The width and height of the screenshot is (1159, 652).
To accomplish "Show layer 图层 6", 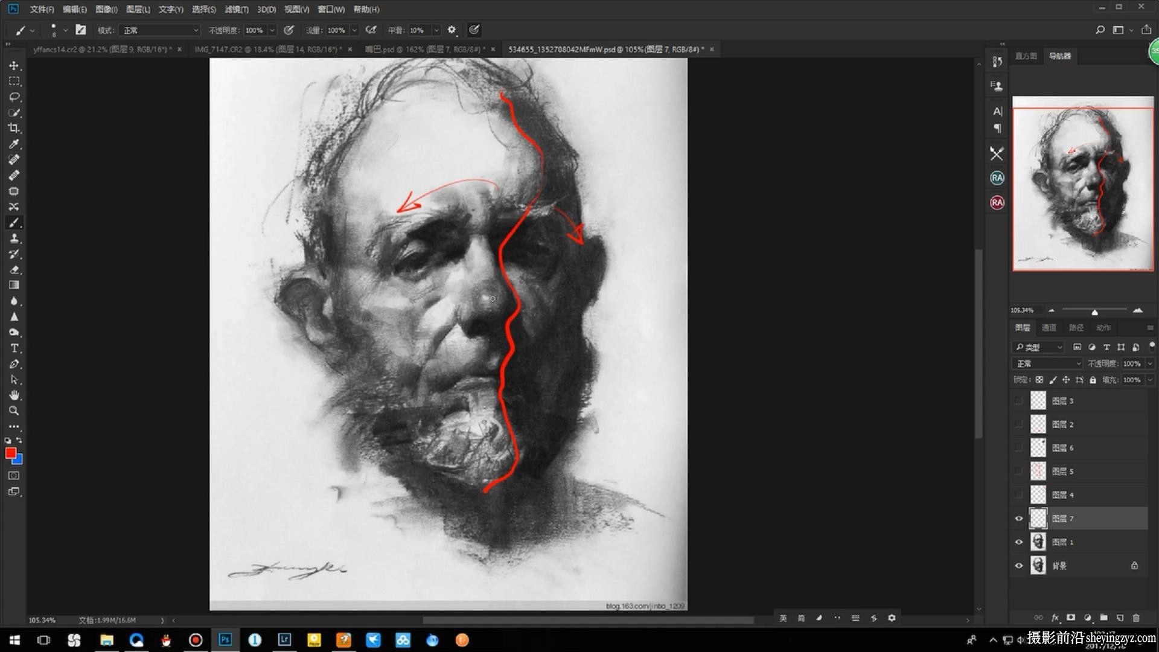I will [x=1019, y=448].
